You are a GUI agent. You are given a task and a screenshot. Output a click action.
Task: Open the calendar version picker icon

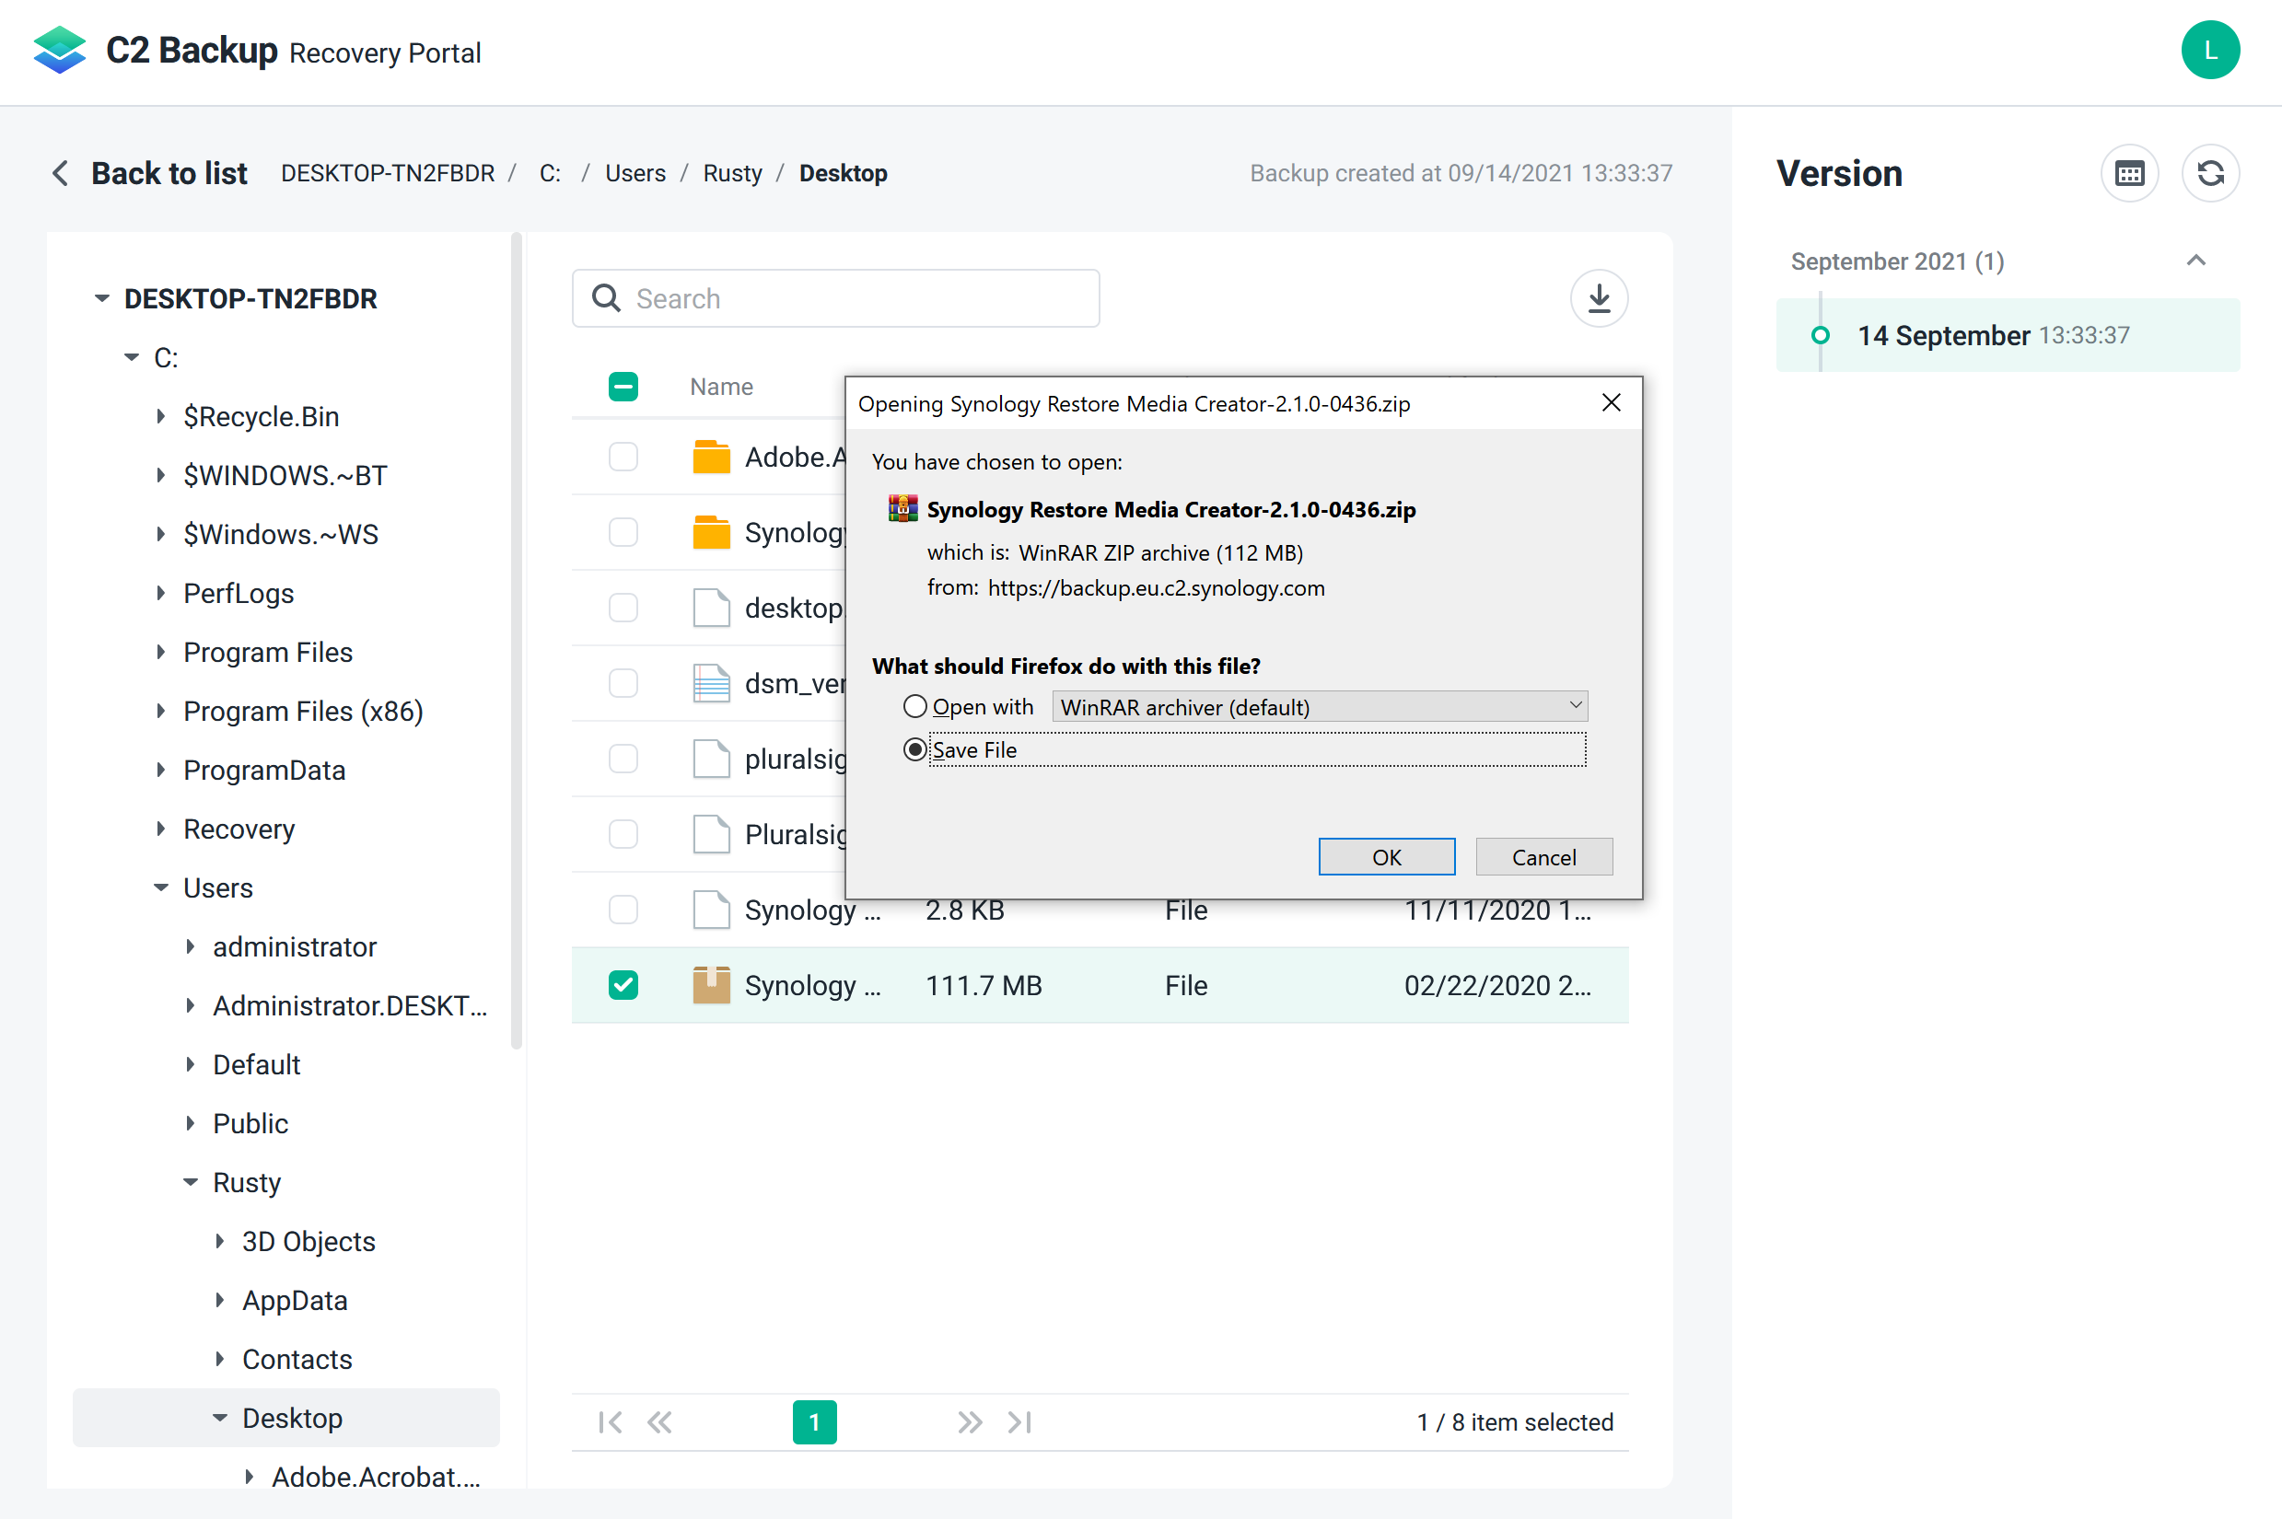pyautogui.click(x=2130, y=173)
